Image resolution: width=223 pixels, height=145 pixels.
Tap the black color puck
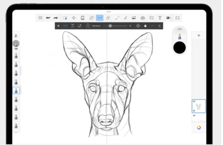click(x=180, y=47)
